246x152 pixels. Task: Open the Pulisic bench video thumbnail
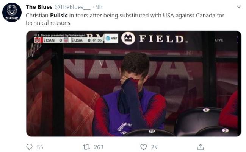(x=134, y=84)
